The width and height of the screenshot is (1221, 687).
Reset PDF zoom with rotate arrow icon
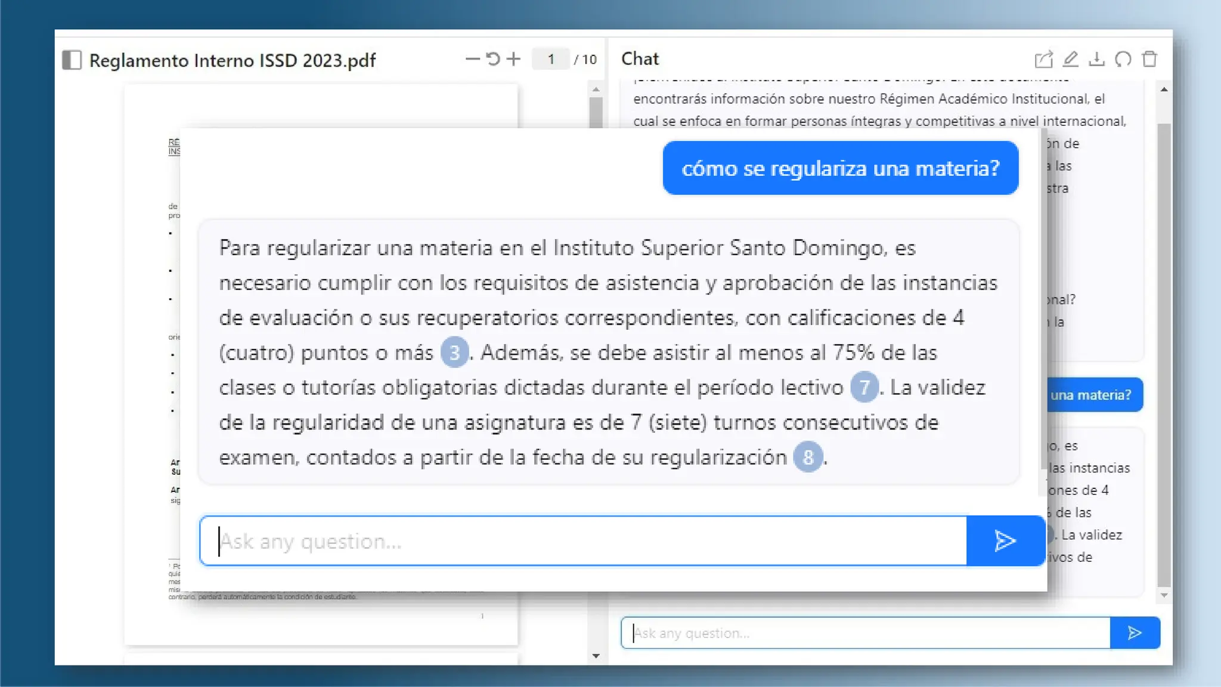point(492,59)
